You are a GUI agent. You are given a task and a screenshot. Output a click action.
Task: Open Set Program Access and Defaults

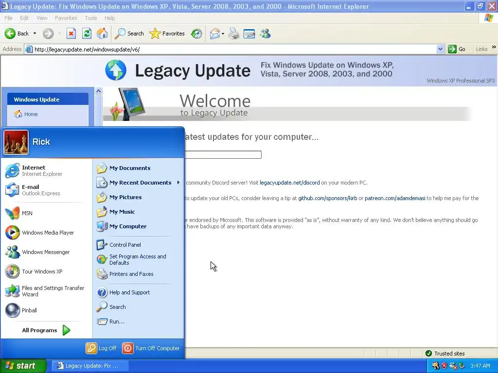pos(139,259)
